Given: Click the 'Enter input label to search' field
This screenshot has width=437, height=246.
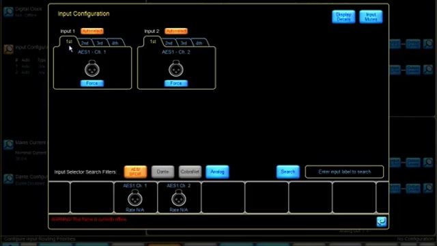Looking at the screenshot, I should pyautogui.click(x=344, y=172).
